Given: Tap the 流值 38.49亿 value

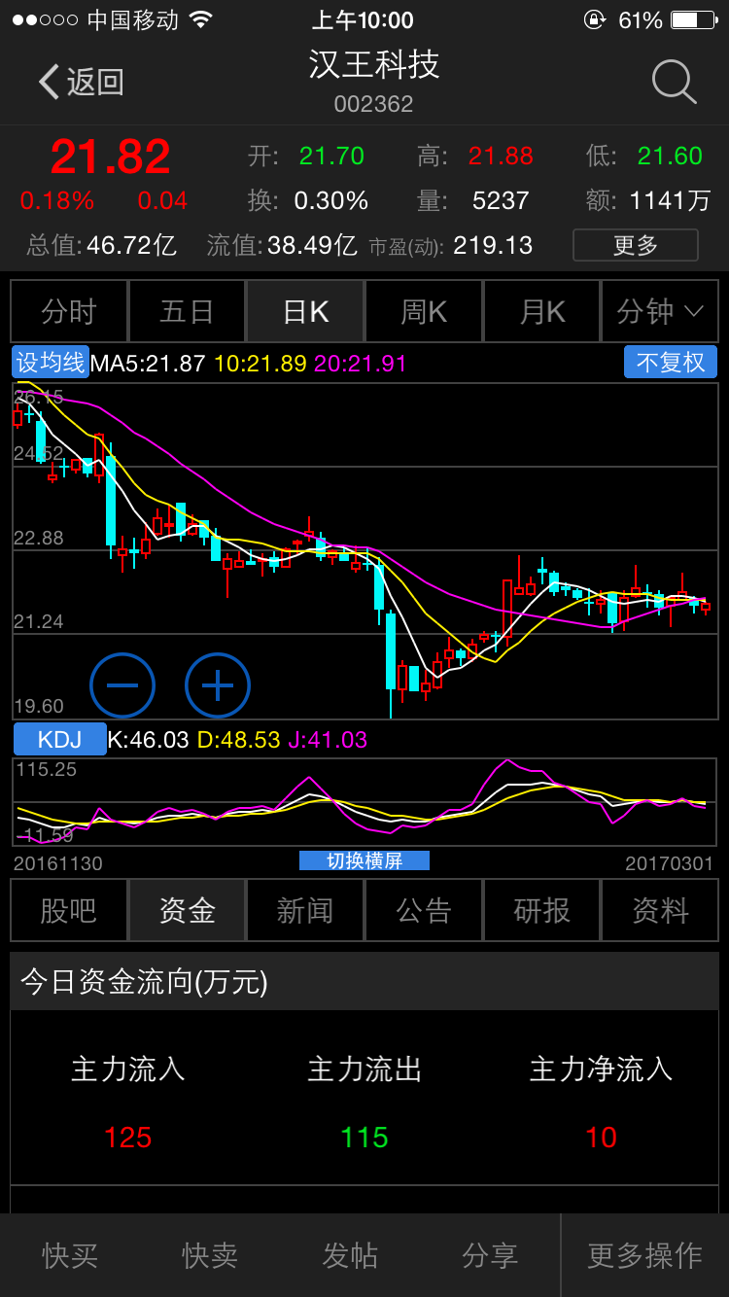Looking at the screenshot, I should pos(282,245).
